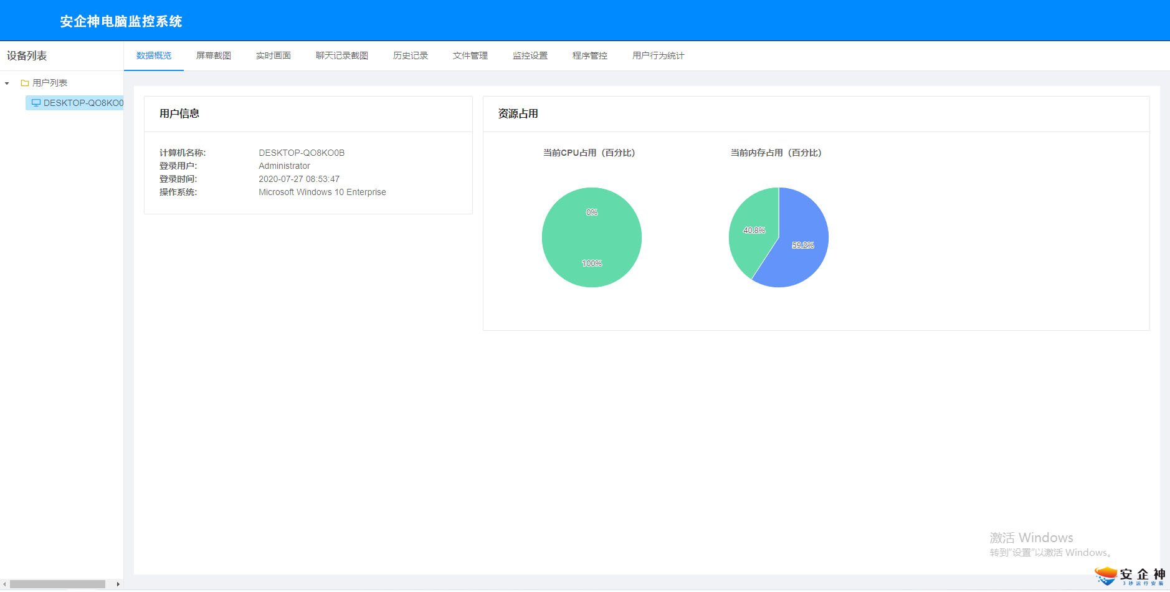
Task: Click the 0% CPU pie label
Action: (x=592, y=212)
